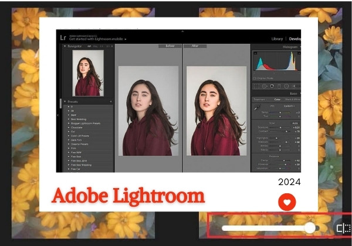Click the After portrait photo
Image resolution: width=352 pixels, height=246 pixels.
coord(216,111)
